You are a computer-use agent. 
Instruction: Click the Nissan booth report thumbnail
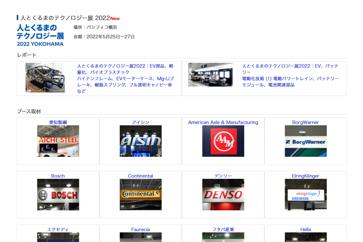(x=210, y=75)
